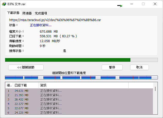Click the resume capability value 是
This screenshot has width=163, height=118.
click(x=64, y=51)
